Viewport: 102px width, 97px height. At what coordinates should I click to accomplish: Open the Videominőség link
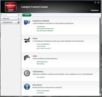click(x=41, y=46)
